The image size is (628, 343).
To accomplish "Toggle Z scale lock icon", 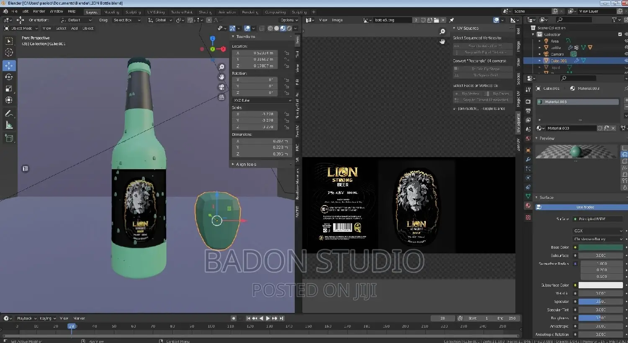I will click(286, 127).
